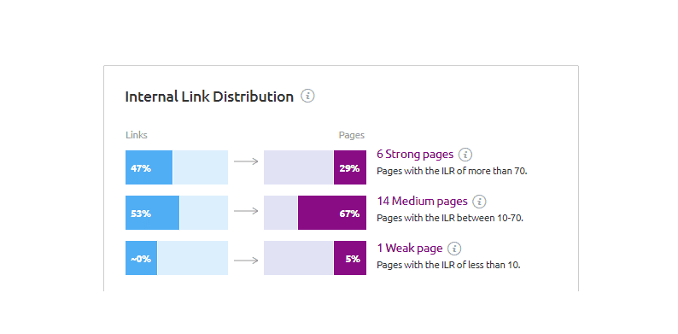The image size is (678, 334).
Task: Click the 53% links bar segment
Action: point(152,213)
